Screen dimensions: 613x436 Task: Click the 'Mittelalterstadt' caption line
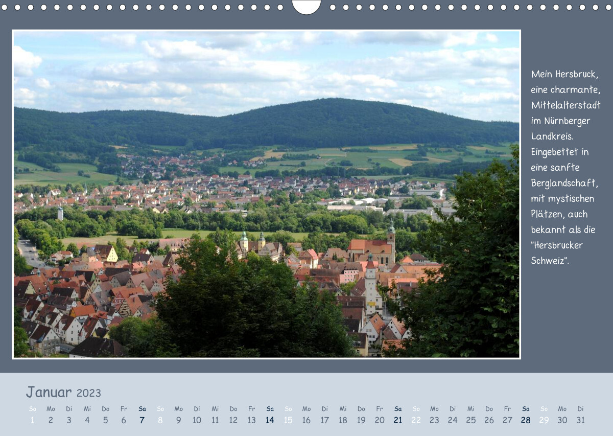566,105
